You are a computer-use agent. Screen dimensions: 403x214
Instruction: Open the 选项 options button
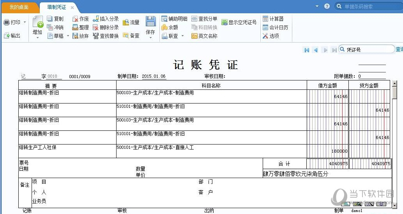[x=270, y=36]
